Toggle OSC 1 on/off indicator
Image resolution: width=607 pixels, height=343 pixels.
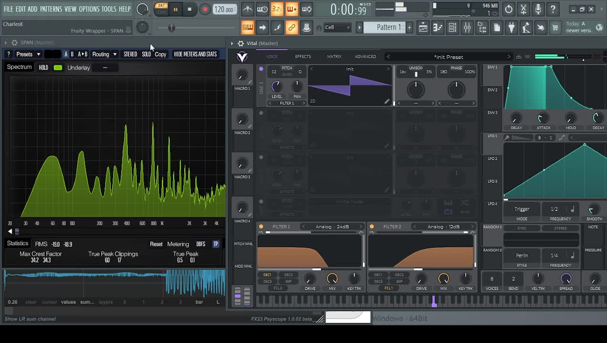tap(261, 69)
